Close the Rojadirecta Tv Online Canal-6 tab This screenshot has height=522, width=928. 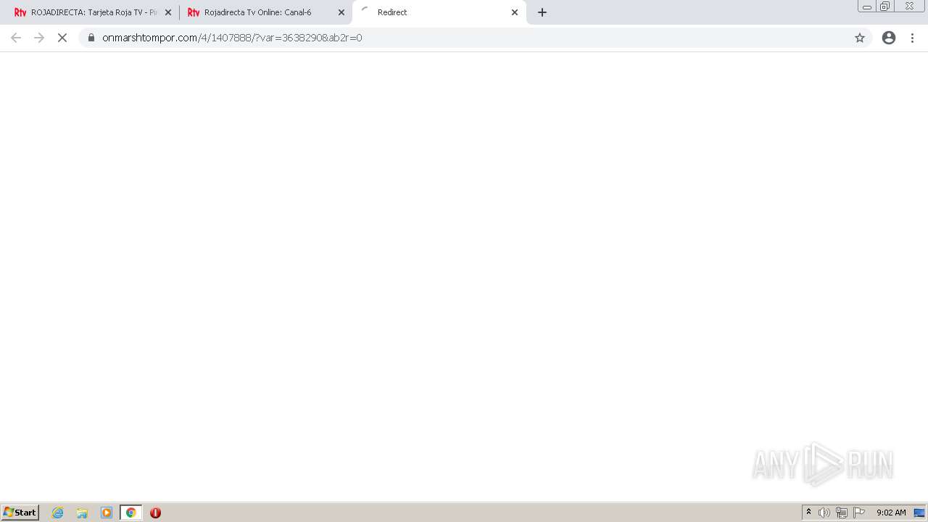[x=341, y=12]
